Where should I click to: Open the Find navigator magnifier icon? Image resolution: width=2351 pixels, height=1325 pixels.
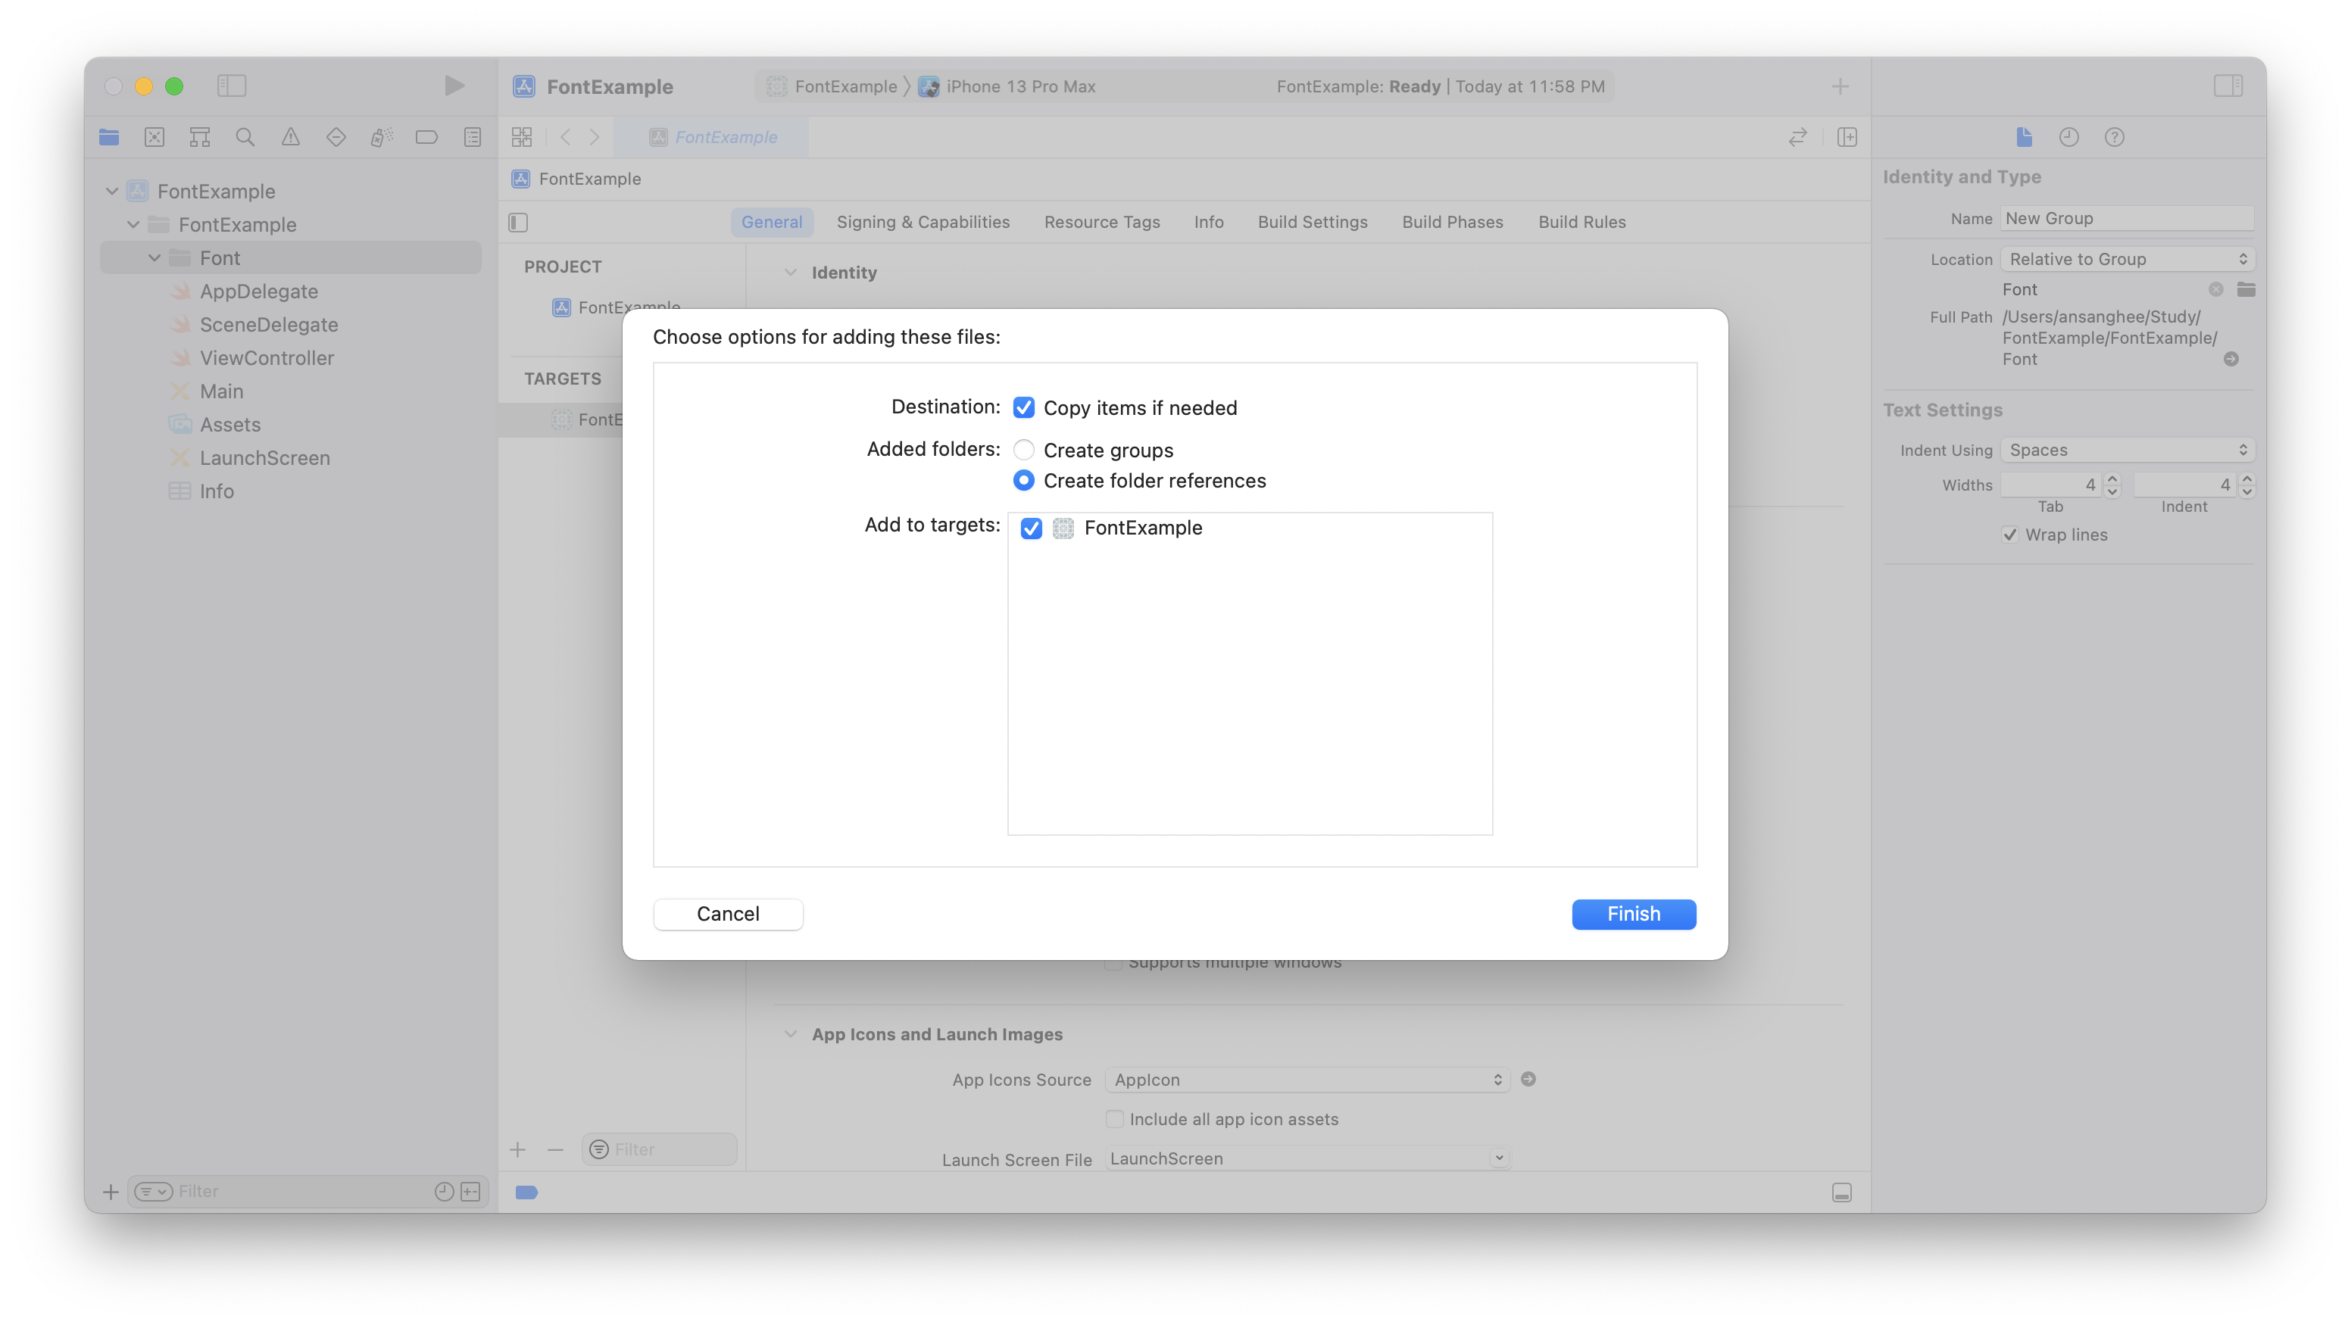tap(245, 137)
